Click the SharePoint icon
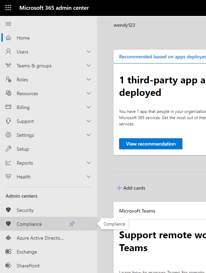The height and width of the screenshot is (273, 206). (x=8, y=265)
